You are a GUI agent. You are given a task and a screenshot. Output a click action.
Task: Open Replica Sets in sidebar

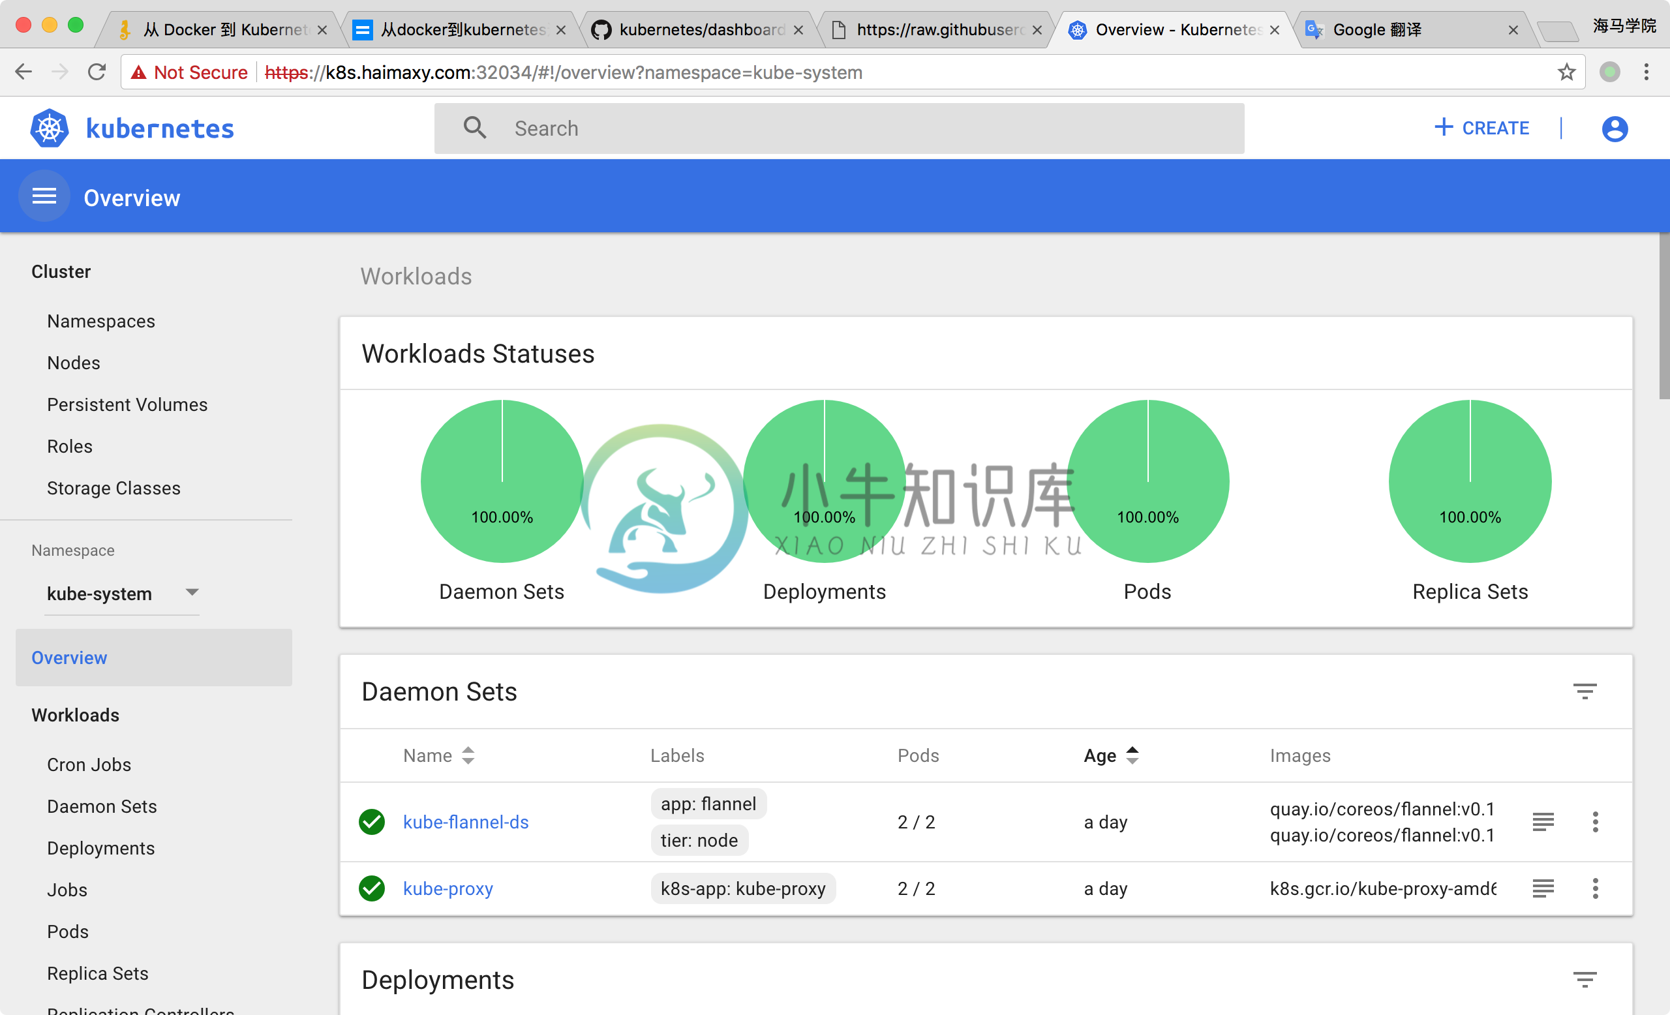(x=98, y=974)
